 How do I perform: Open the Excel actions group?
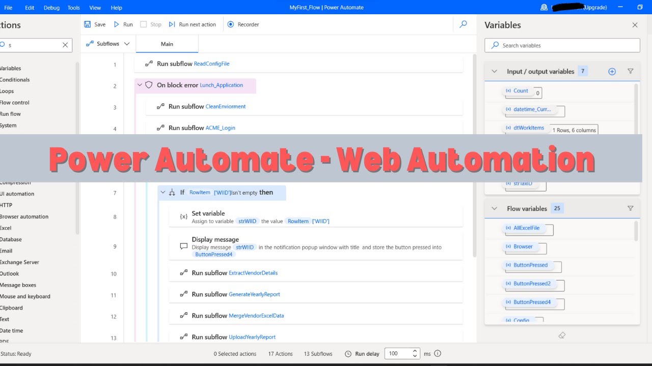pos(6,228)
